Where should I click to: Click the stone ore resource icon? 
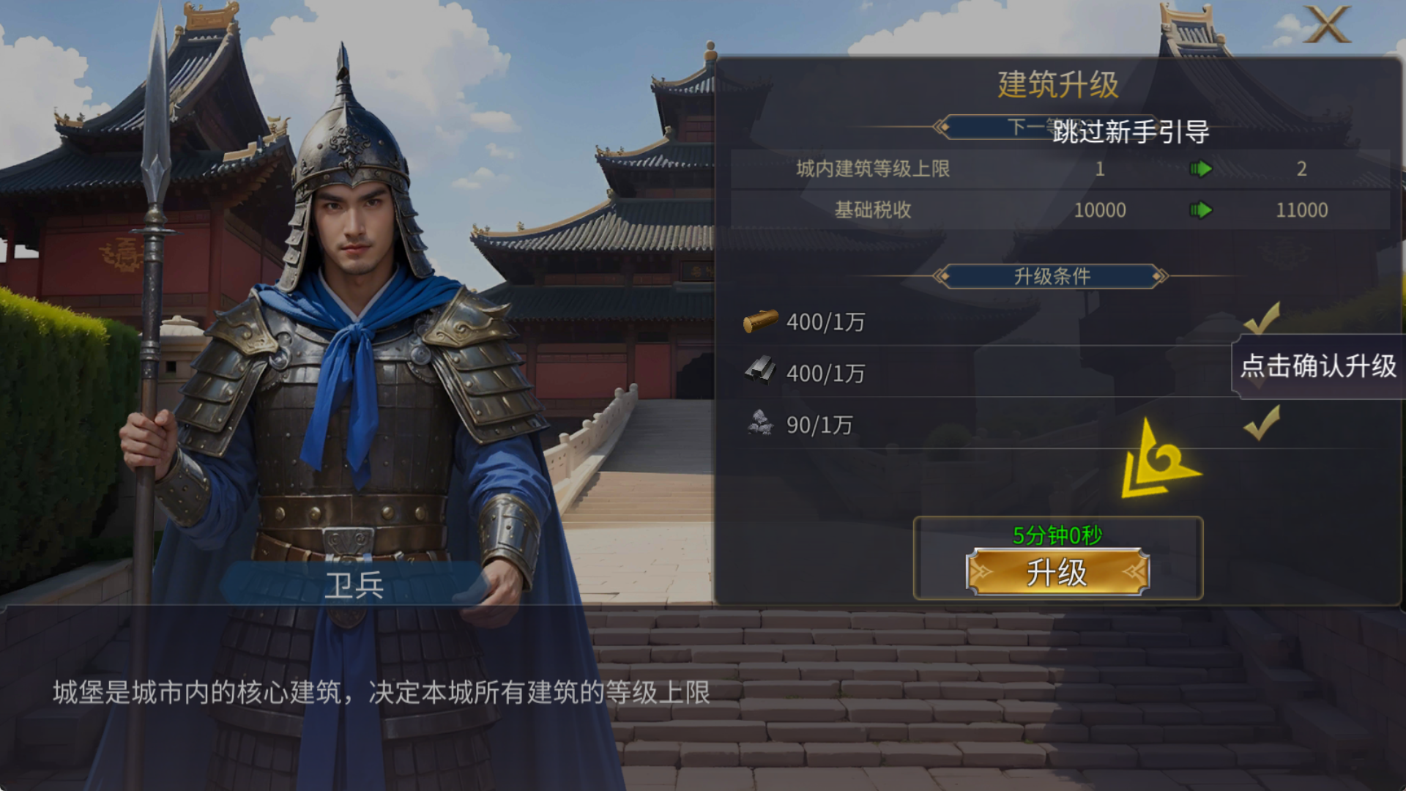point(760,423)
